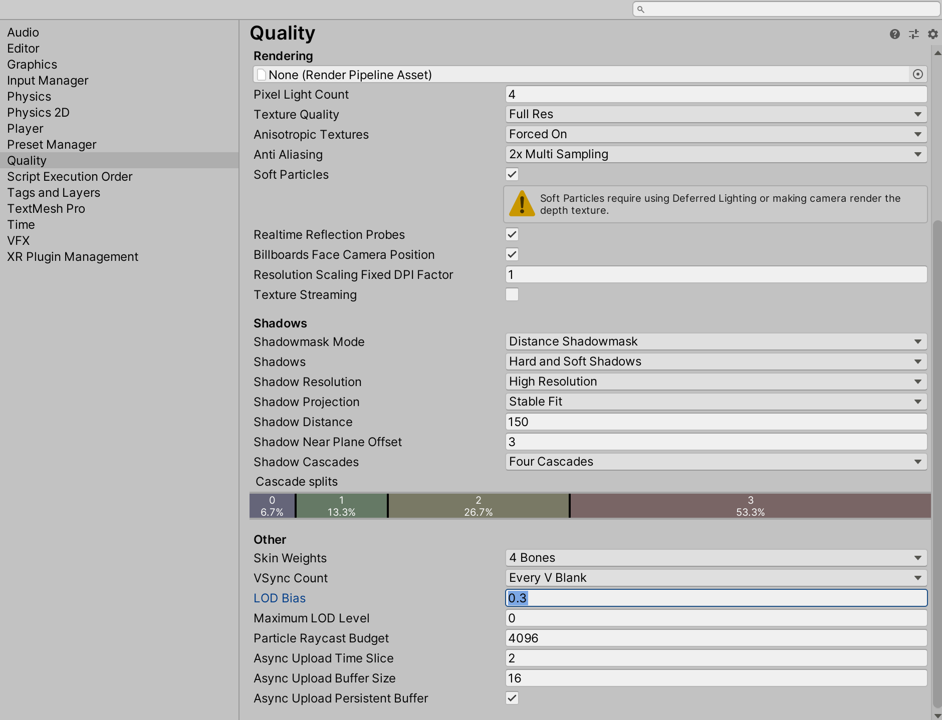The height and width of the screenshot is (720, 942).
Task: Select Graphics in the settings sidebar
Action: (32, 64)
